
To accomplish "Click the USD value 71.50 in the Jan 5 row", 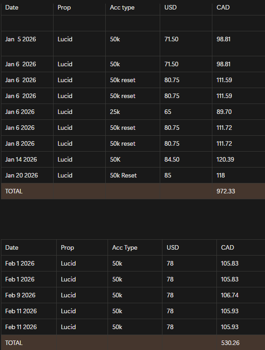I will [x=172, y=39].
